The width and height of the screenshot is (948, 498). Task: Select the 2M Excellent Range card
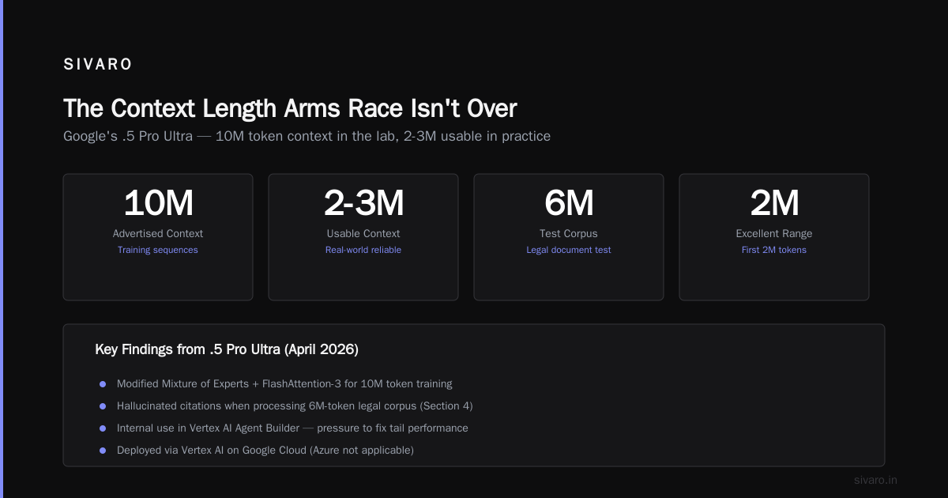(x=774, y=237)
